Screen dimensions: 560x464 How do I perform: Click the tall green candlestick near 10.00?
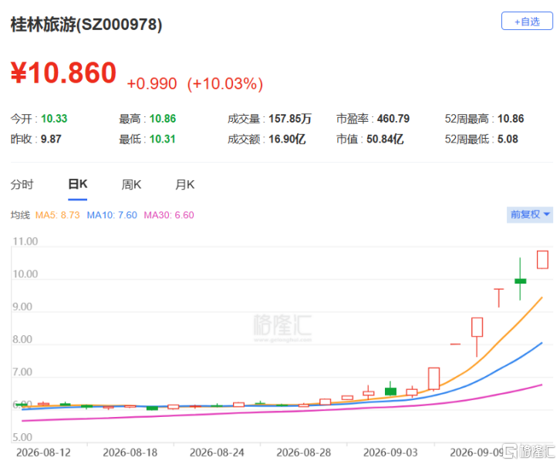(x=521, y=281)
